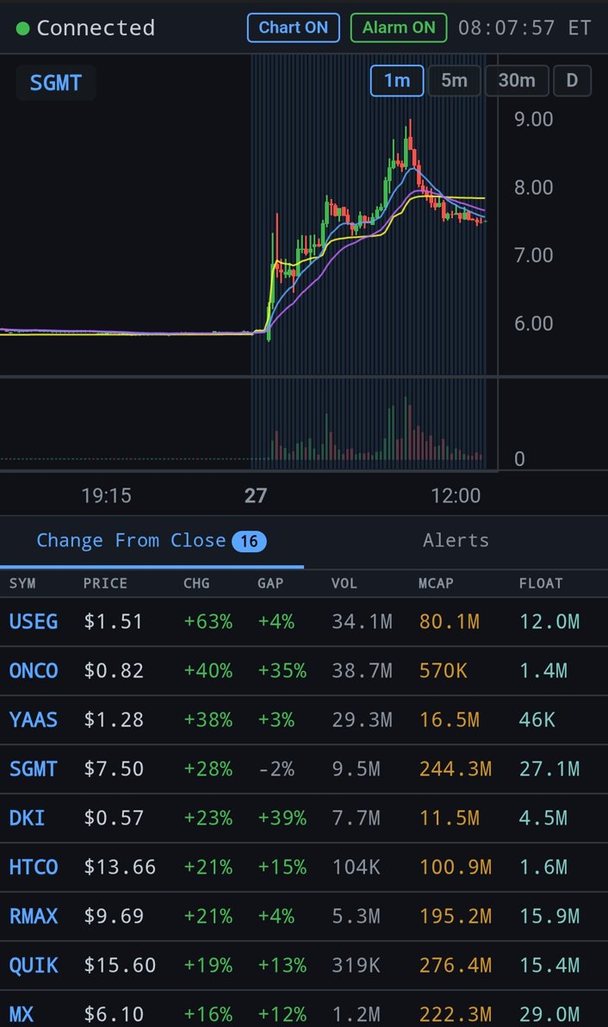Click the 6.00 price axis label

coord(533,324)
